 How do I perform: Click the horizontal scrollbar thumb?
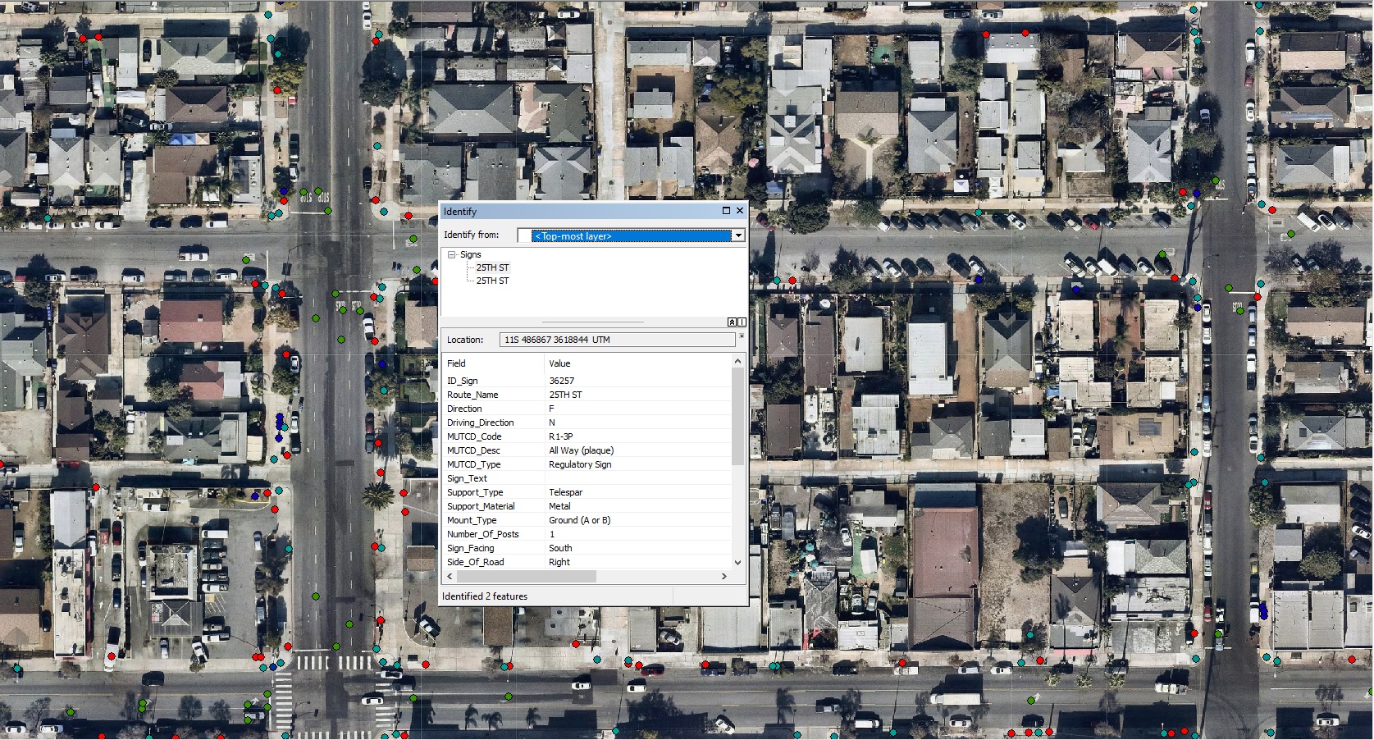[526, 577]
